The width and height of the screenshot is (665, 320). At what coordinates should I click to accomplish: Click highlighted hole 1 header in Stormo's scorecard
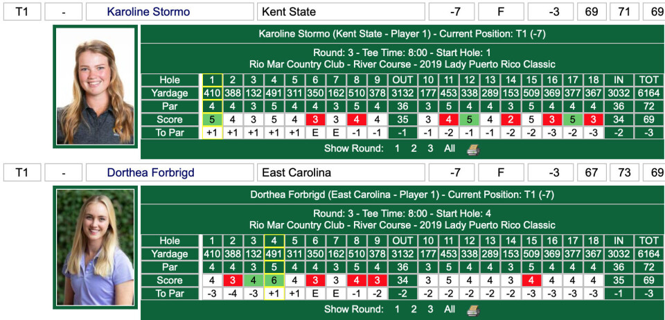coord(212,80)
